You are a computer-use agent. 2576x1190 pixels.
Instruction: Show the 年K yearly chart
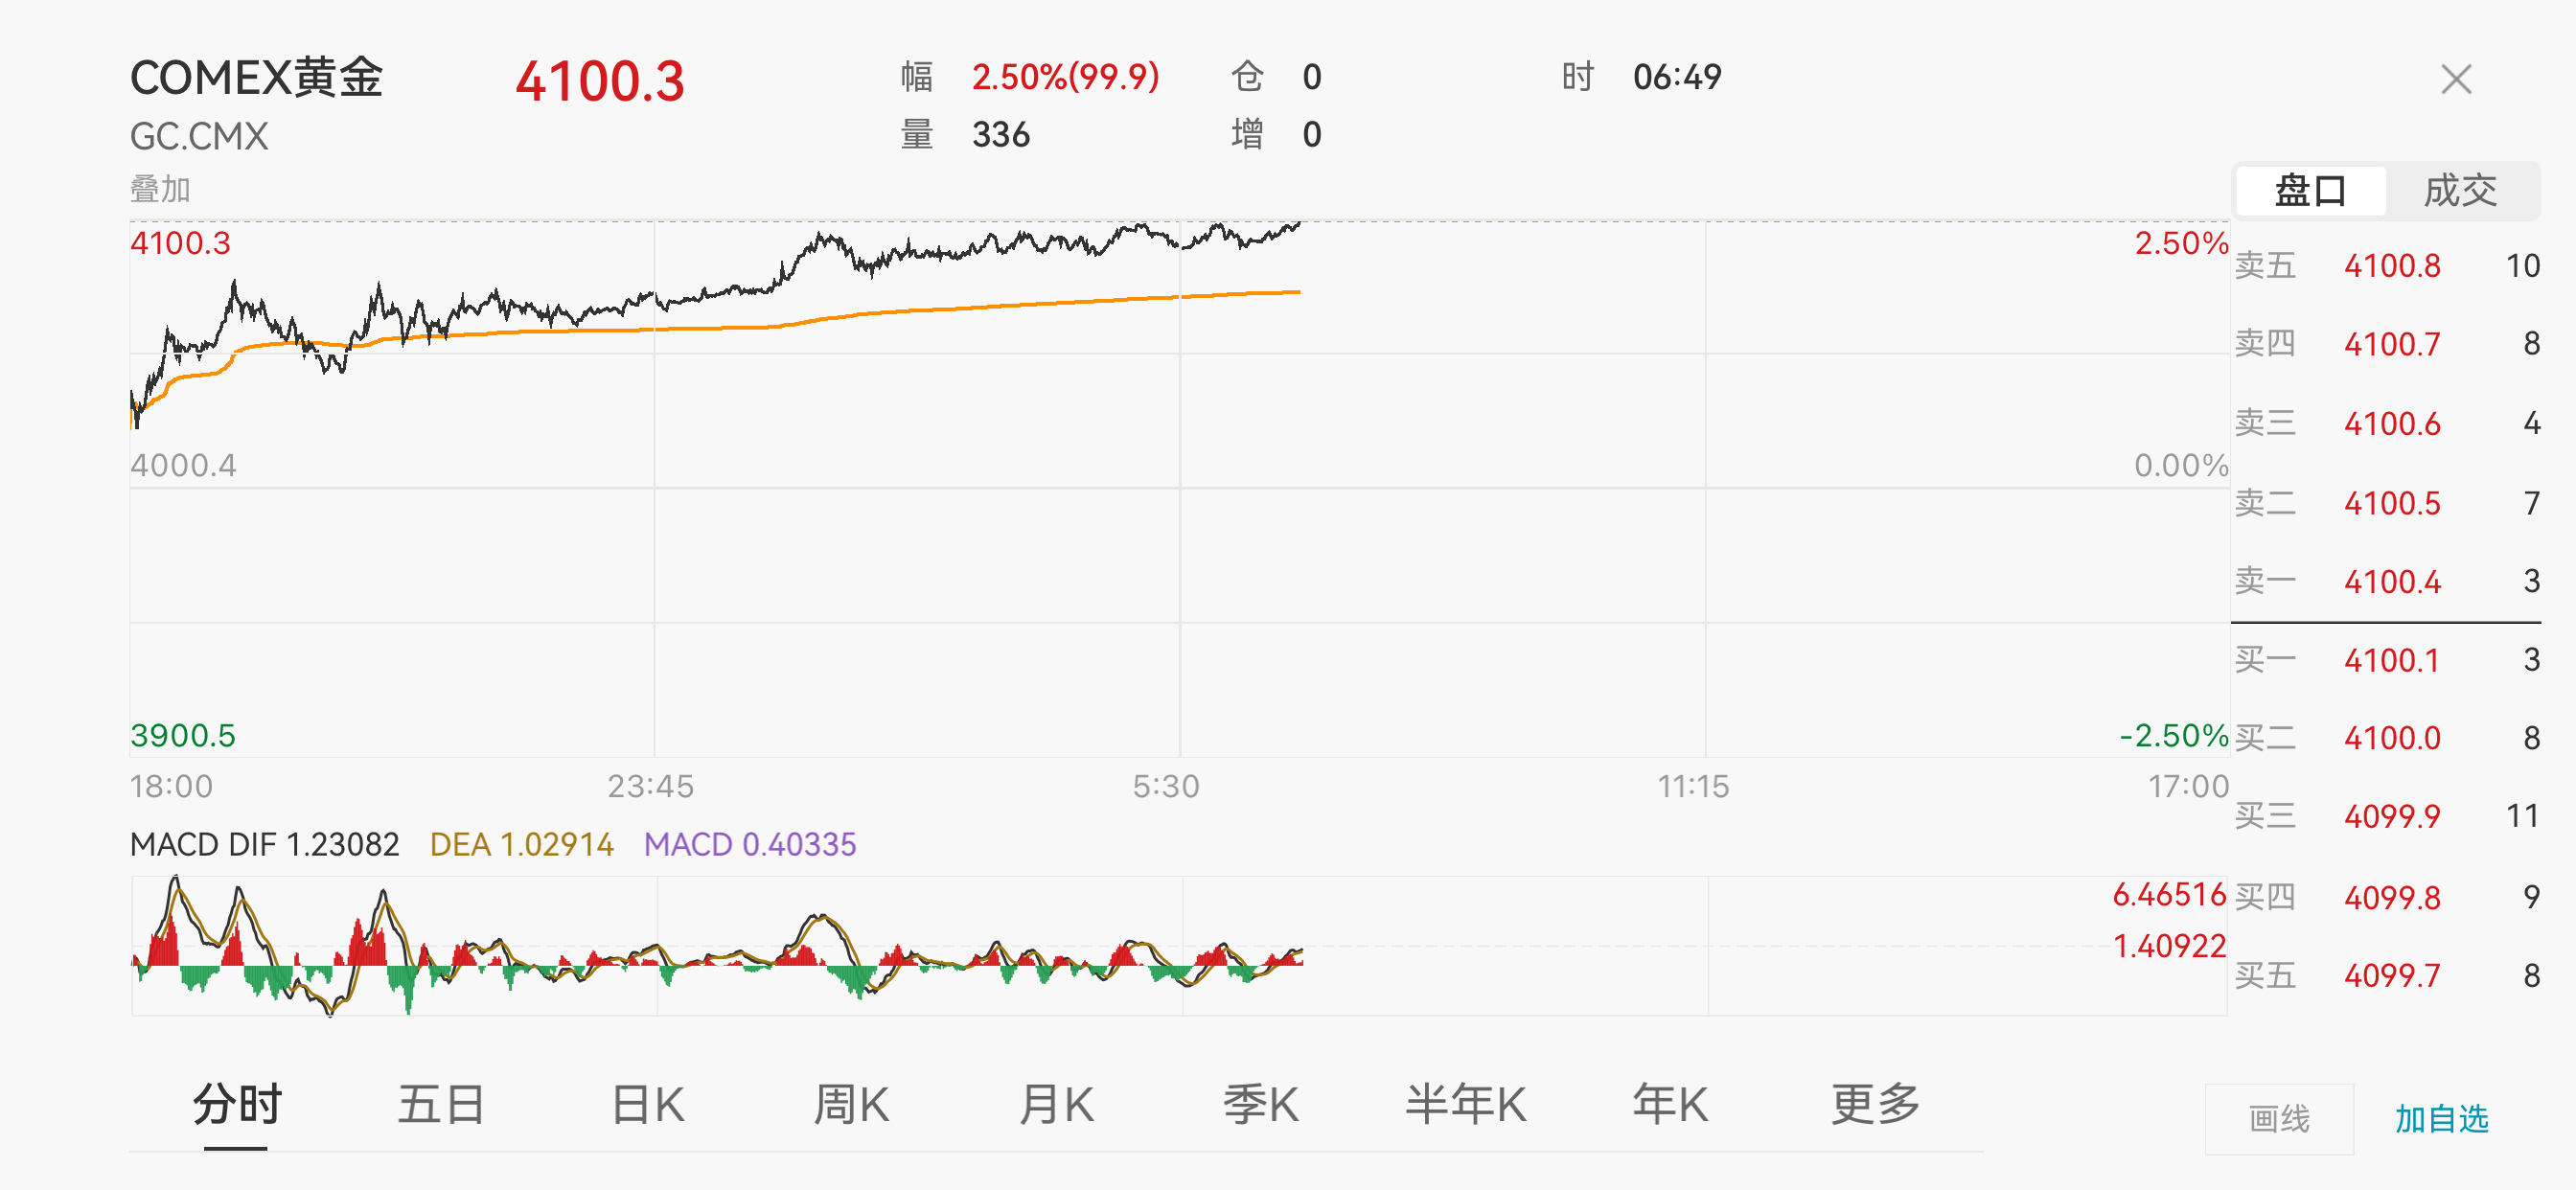1670,1105
